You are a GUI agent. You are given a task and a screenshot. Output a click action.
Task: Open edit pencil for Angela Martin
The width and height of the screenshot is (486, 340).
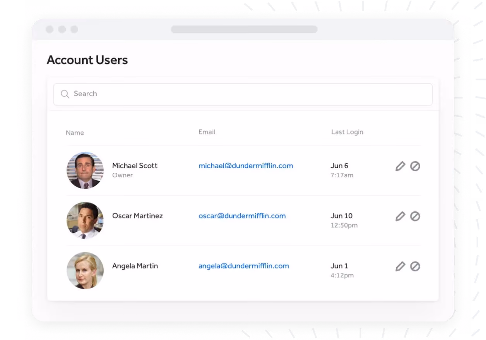tap(400, 267)
